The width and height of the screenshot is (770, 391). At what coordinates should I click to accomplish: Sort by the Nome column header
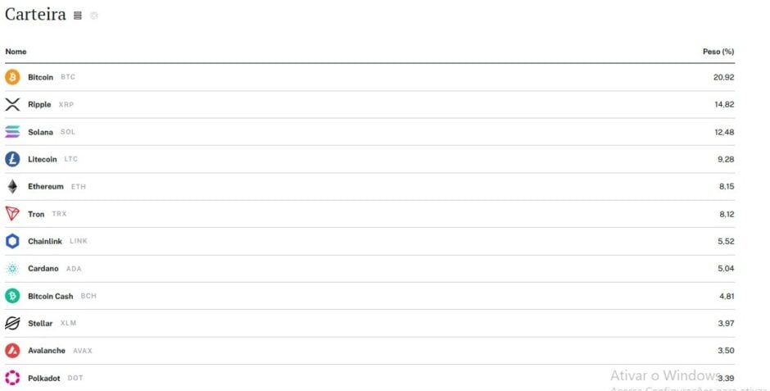(16, 52)
